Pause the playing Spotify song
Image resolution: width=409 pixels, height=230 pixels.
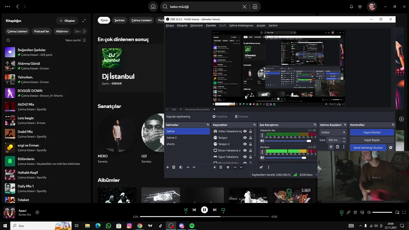point(204,210)
